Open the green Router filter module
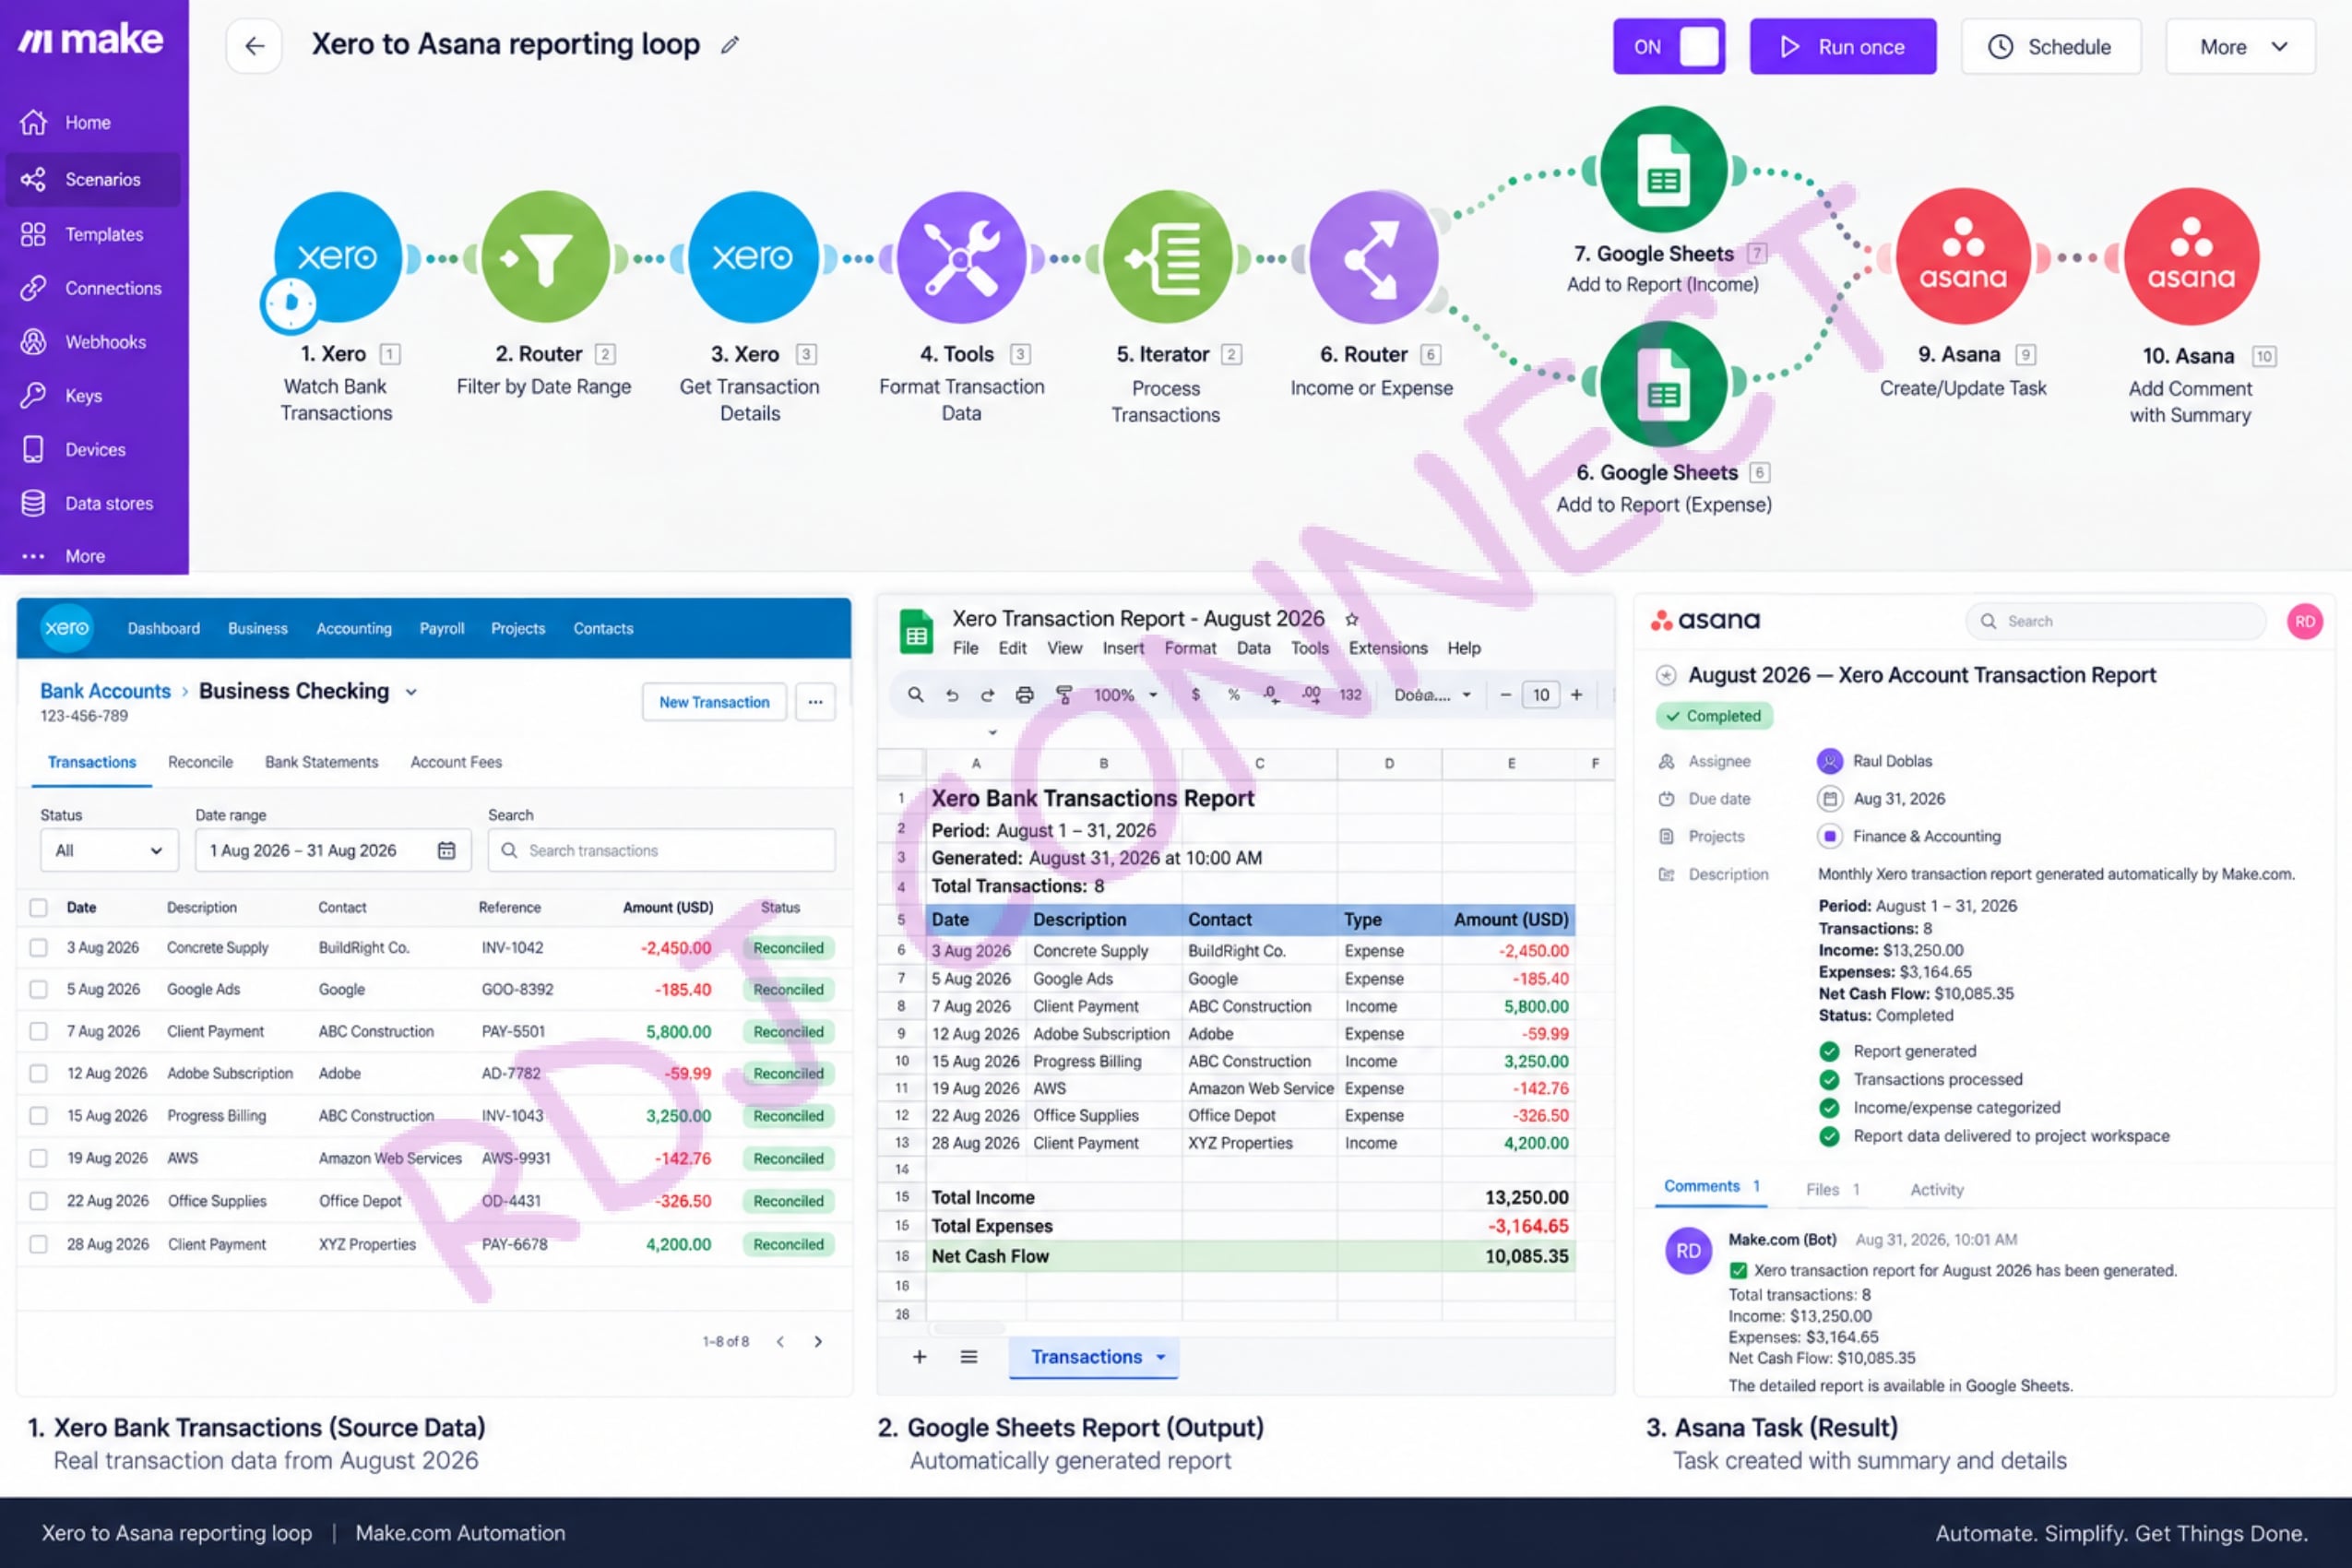The width and height of the screenshot is (2352, 1568). [x=545, y=257]
